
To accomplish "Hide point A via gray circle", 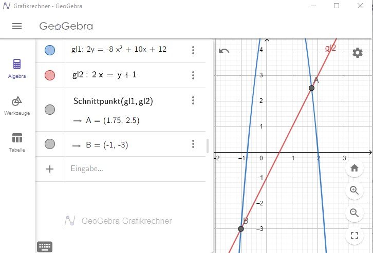I will point(50,110).
